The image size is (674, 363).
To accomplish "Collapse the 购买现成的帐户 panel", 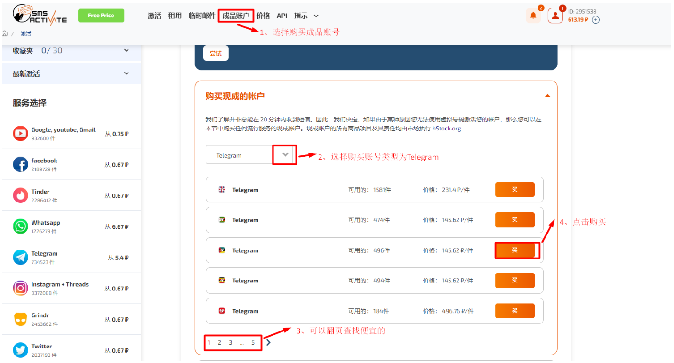I will coord(547,96).
